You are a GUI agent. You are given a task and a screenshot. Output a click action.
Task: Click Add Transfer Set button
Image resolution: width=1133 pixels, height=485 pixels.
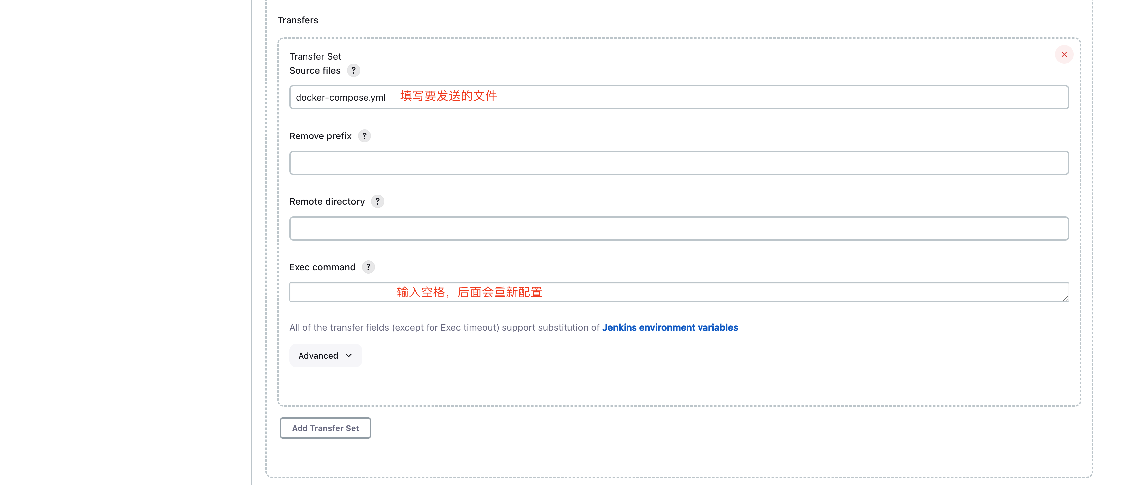coord(325,428)
